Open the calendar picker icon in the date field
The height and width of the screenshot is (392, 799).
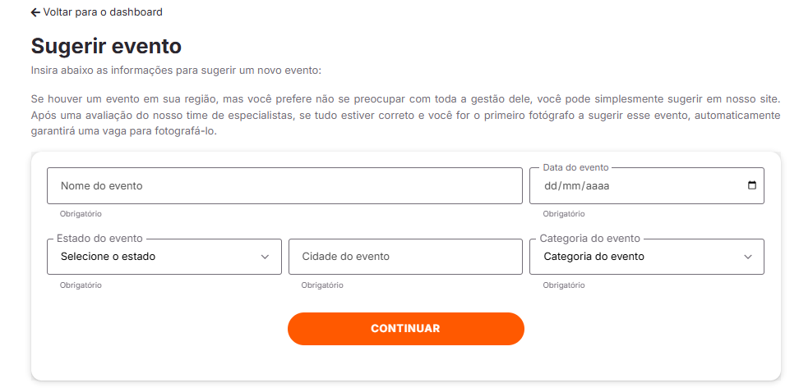(x=751, y=185)
